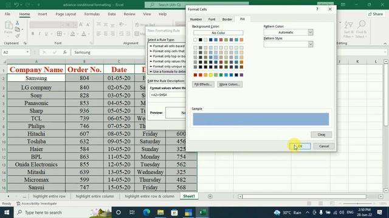Open More Colors dialog
The width and height of the screenshot is (389, 218).
pyautogui.click(x=230, y=84)
